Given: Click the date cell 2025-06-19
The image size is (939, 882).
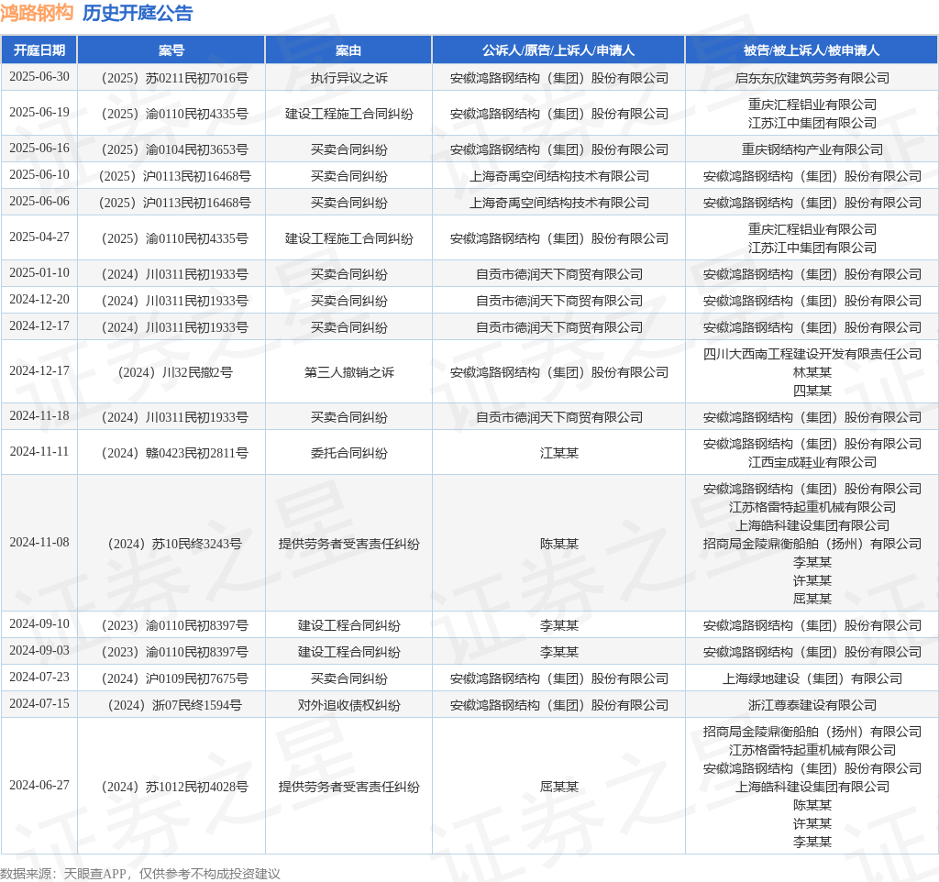Looking at the screenshot, I should coord(39,113).
